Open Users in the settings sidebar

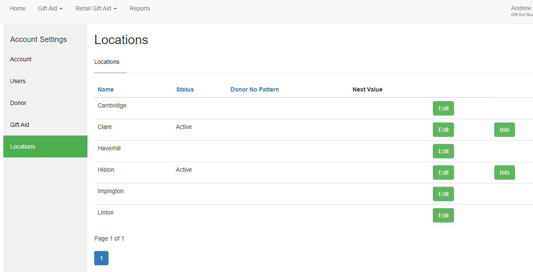[18, 81]
